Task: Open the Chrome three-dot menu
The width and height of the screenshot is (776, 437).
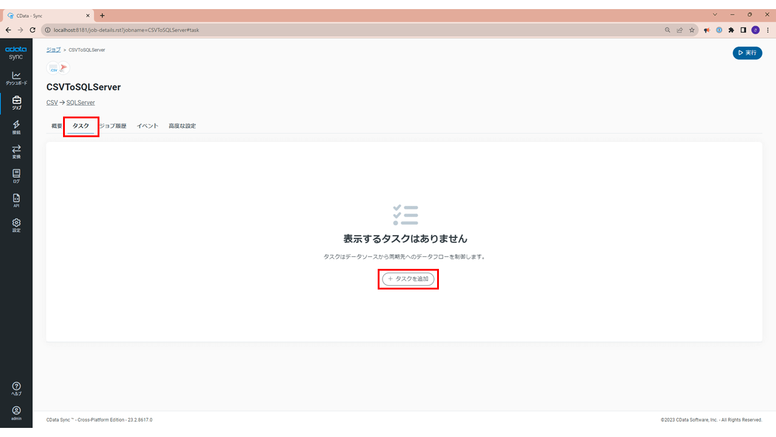Action: click(x=768, y=30)
